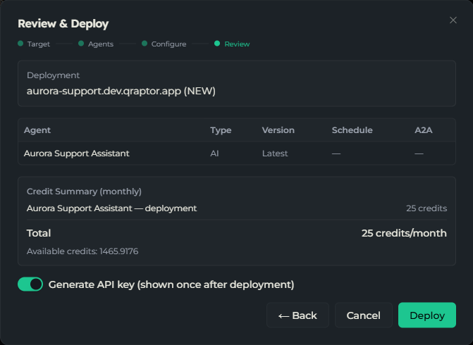Click the Target step dot indicator
Screen dimensions: 473x345
pos(20,44)
